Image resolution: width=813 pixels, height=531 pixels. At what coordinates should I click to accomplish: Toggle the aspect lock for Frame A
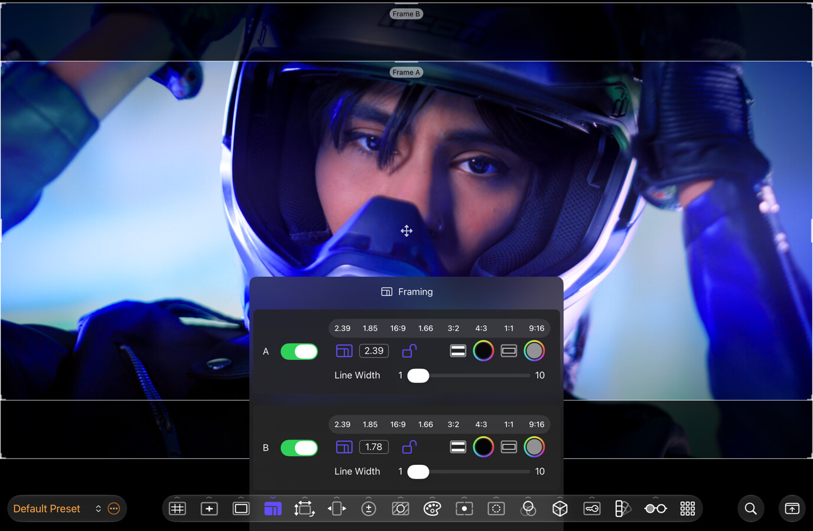tap(409, 351)
